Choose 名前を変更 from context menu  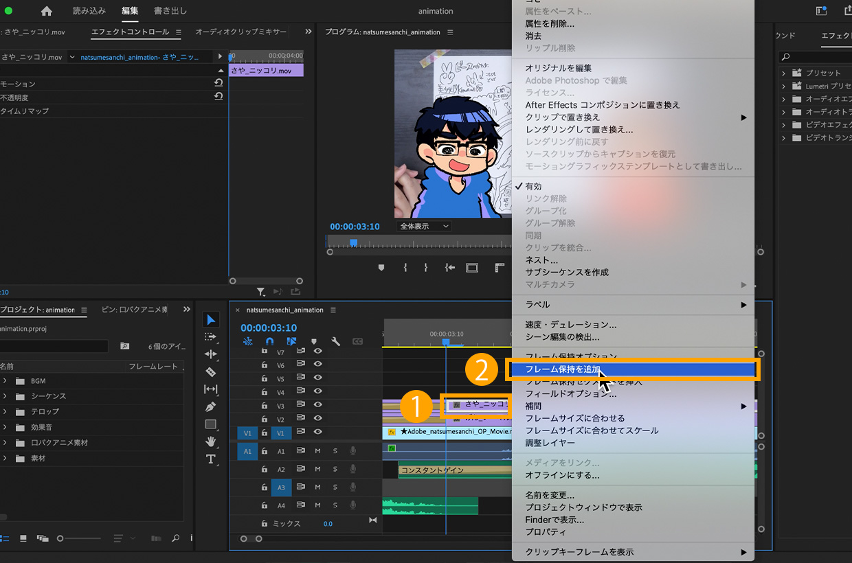click(x=633, y=495)
